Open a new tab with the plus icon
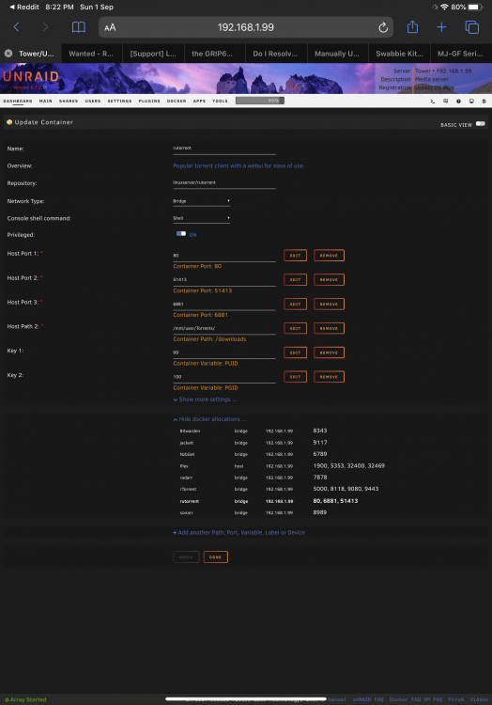The width and height of the screenshot is (492, 705). tap(441, 27)
